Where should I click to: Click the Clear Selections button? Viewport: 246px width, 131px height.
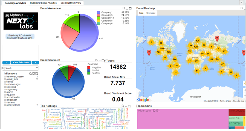21,62
